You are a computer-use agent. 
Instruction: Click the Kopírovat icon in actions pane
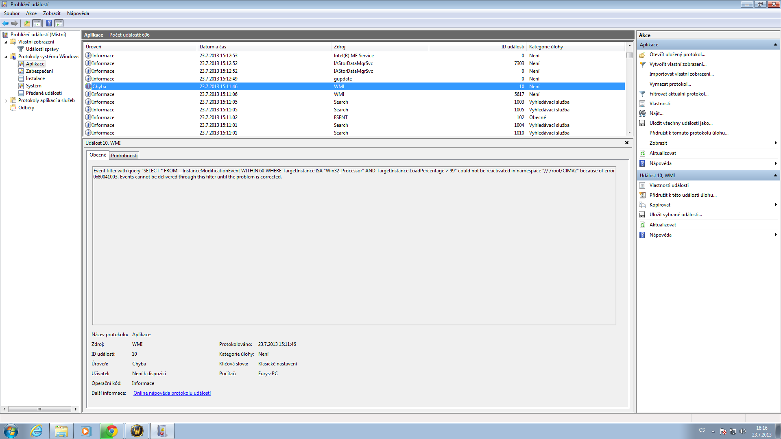(642, 205)
